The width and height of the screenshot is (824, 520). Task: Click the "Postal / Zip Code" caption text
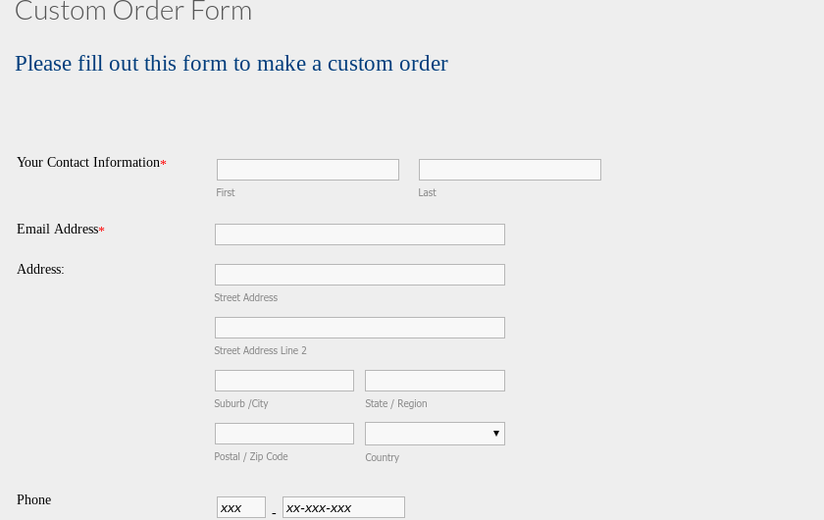251,457
